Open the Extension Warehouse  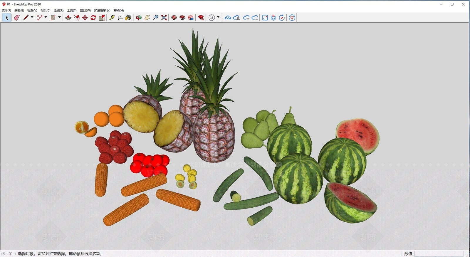(x=182, y=18)
